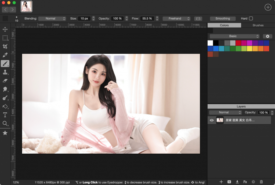Switch to the Colors tab

coord(224,25)
